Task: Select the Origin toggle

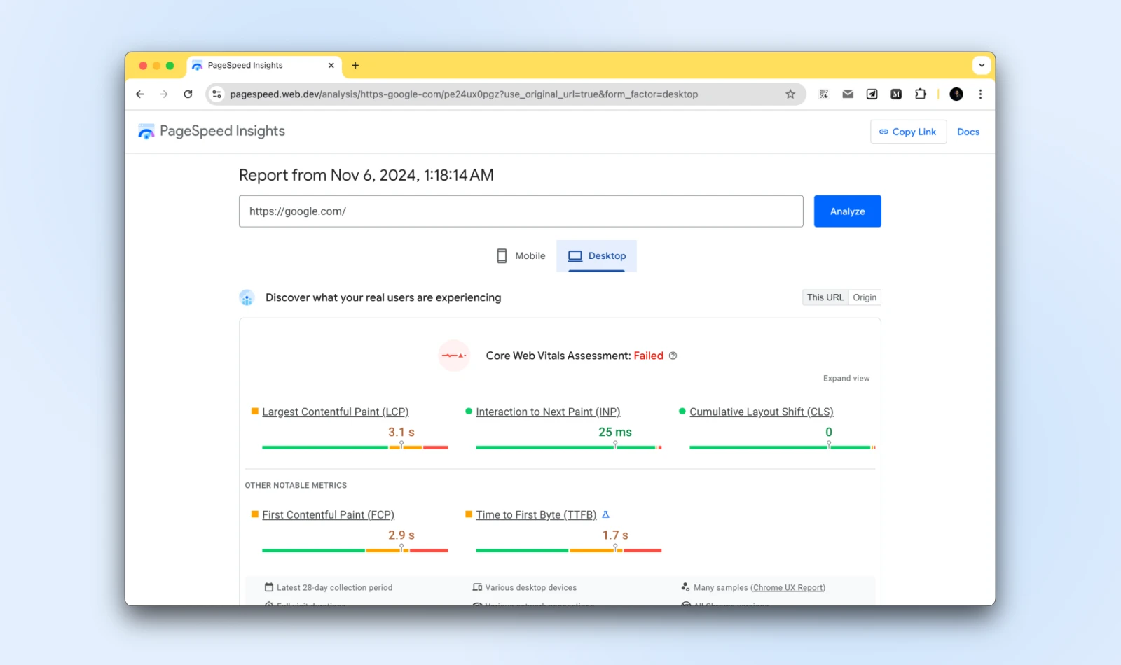Action: pos(865,297)
